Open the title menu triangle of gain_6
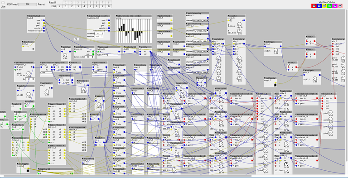 pos(265,42)
